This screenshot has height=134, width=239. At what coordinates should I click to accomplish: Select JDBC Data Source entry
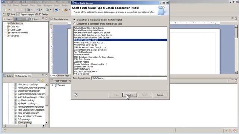[x=120, y=60]
